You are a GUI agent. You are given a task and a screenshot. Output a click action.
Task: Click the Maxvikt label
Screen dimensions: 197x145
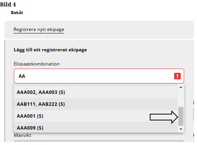(22, 135)
